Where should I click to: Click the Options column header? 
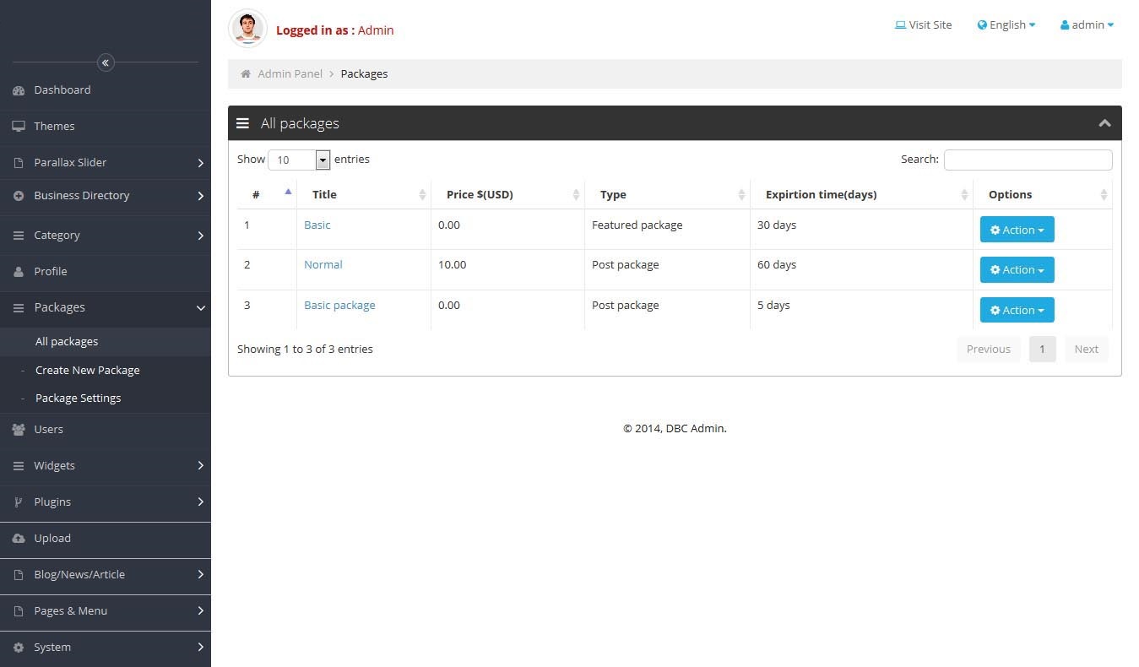coord(1043,195)
